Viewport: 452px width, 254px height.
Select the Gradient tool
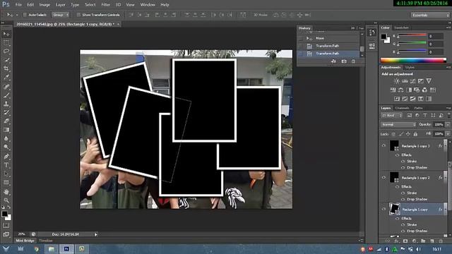[x=6, y=130]
